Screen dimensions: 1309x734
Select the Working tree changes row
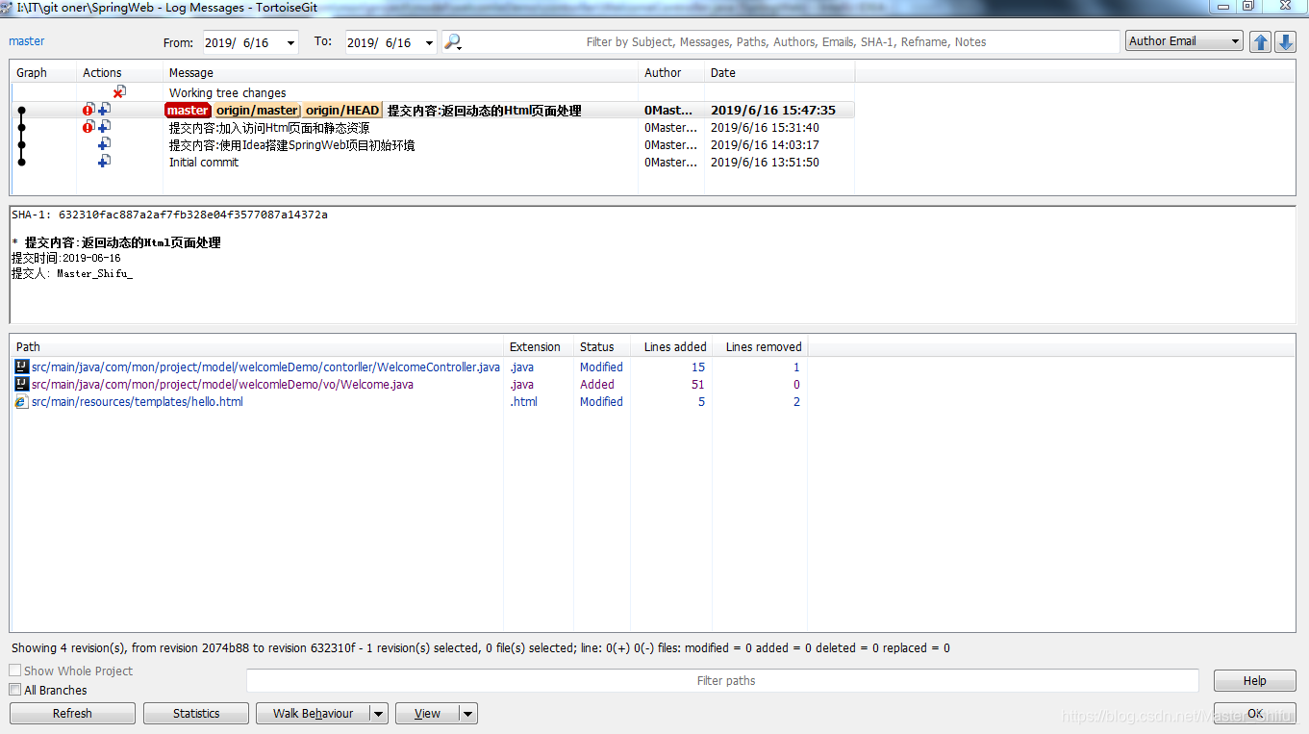[433, 92]
